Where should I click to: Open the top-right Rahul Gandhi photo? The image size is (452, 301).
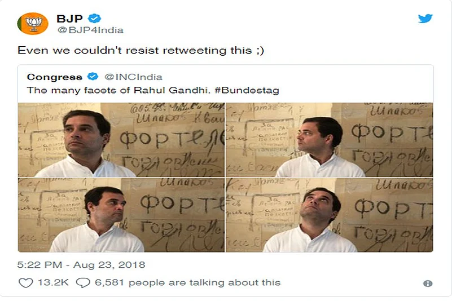coord(330,140)
